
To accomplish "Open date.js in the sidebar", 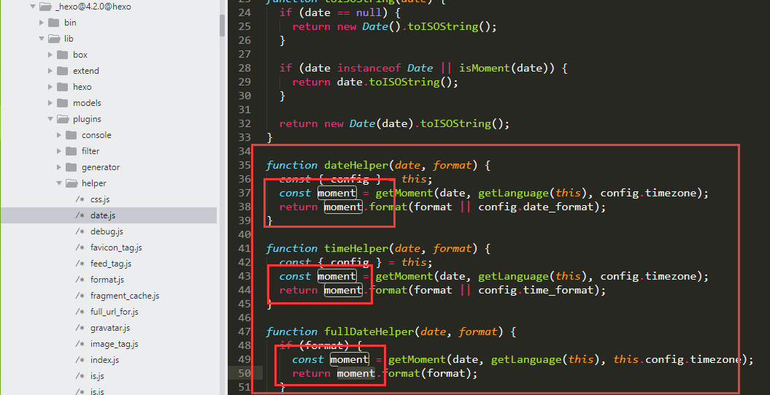I will pos(103,215).
